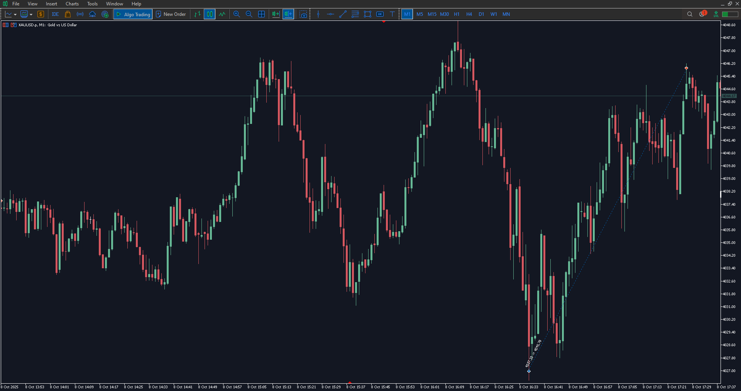
Task: Expand the chart type dropdown arrow
Action: coord(15,15)
